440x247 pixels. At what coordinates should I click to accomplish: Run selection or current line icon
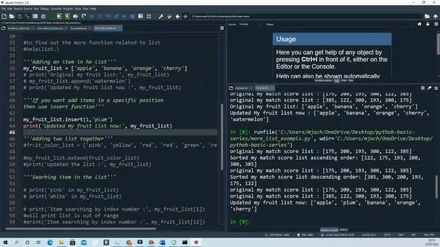tap(75, 16)
